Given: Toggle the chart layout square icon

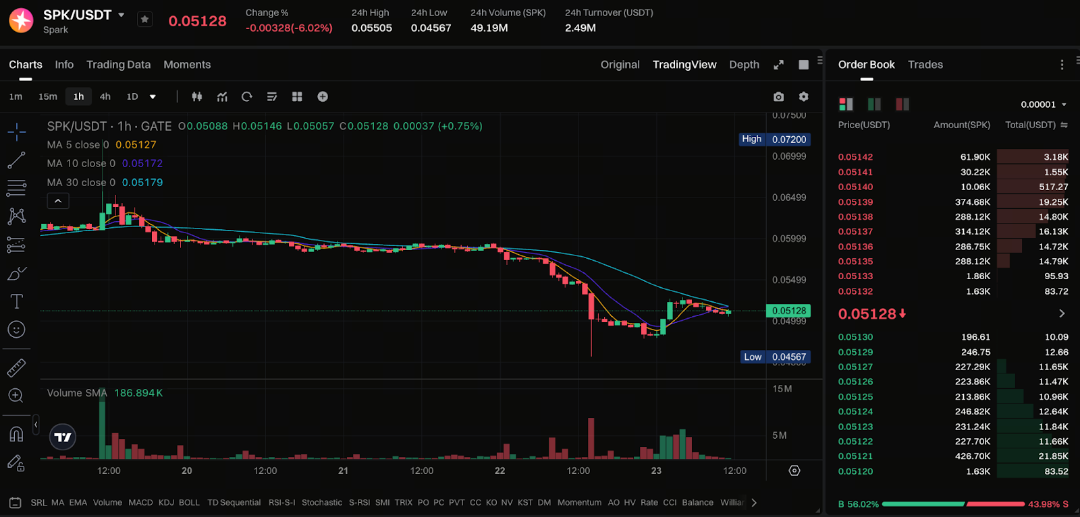Looking at the screenshot, I should coord(803,65).
